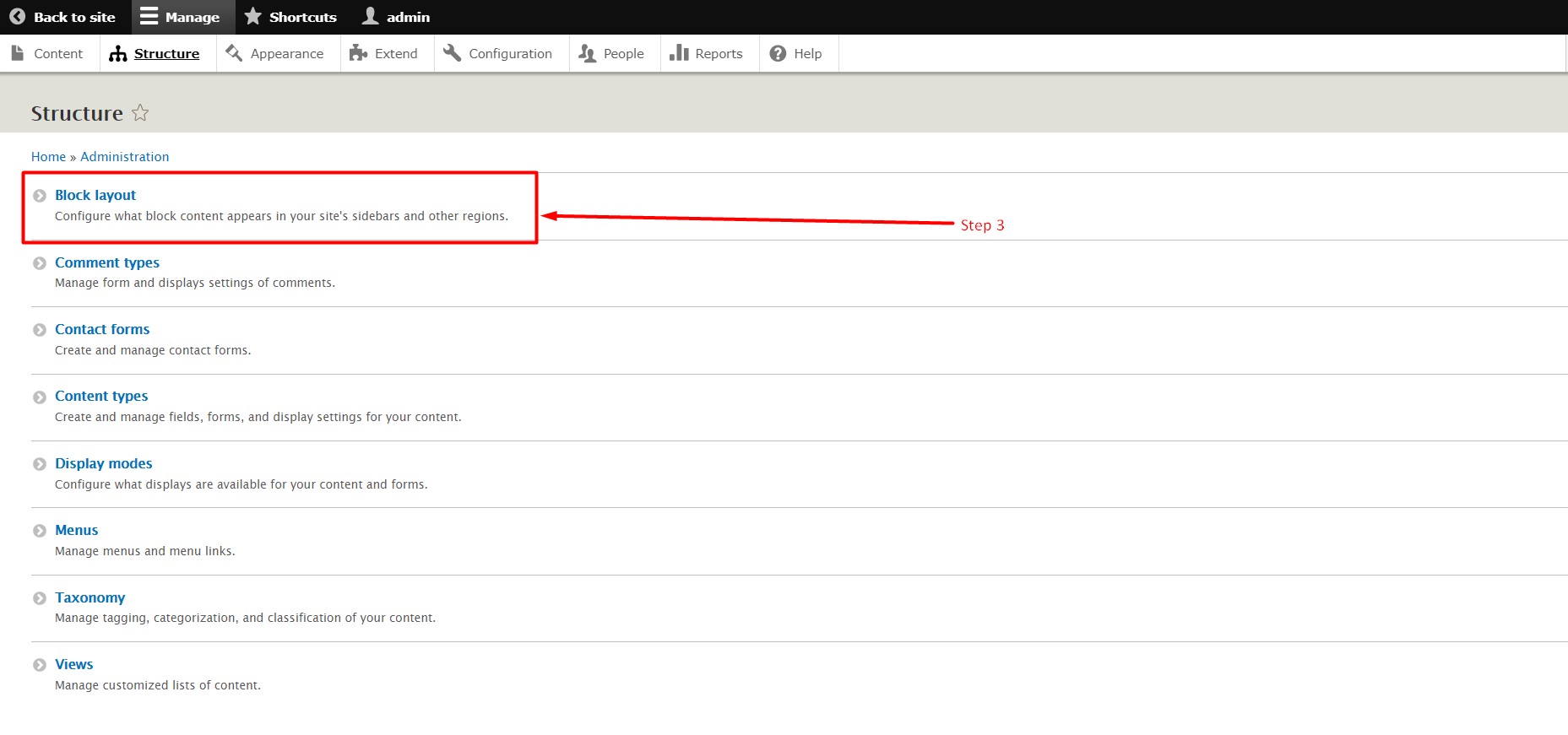Open the Shortcuts toolbar tab
The height and width of the screenshot is (735, 1568).
coord(291,17)
